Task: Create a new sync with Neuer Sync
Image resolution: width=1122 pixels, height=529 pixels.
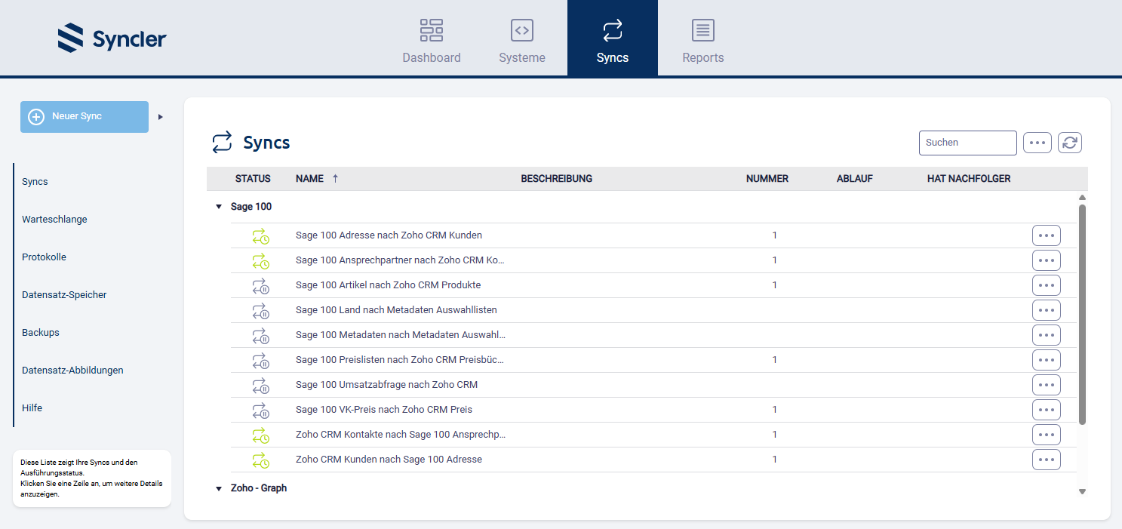Action: point(85,117)
